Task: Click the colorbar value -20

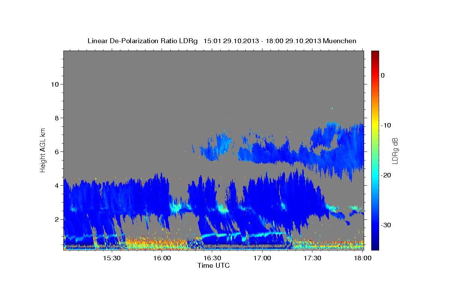Action: [386, 175]
